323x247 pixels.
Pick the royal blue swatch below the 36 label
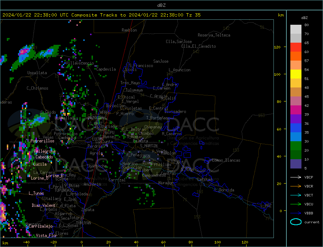tap(296, 128)
